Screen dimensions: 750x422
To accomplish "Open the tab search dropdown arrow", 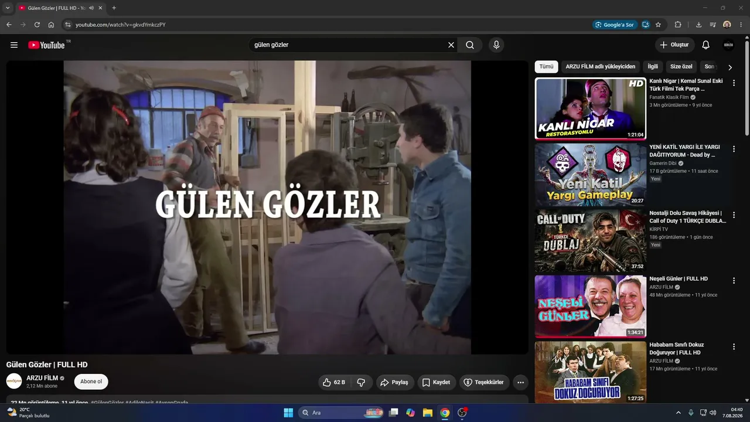I will click(x=8, y=8).
